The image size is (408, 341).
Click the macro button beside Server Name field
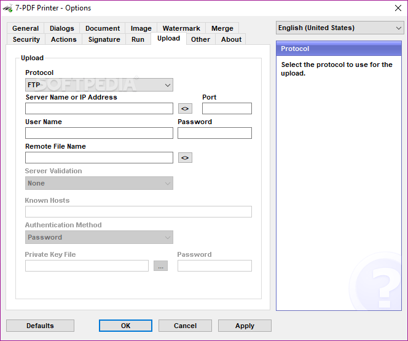pyautogui.click(x=185, y=109)
